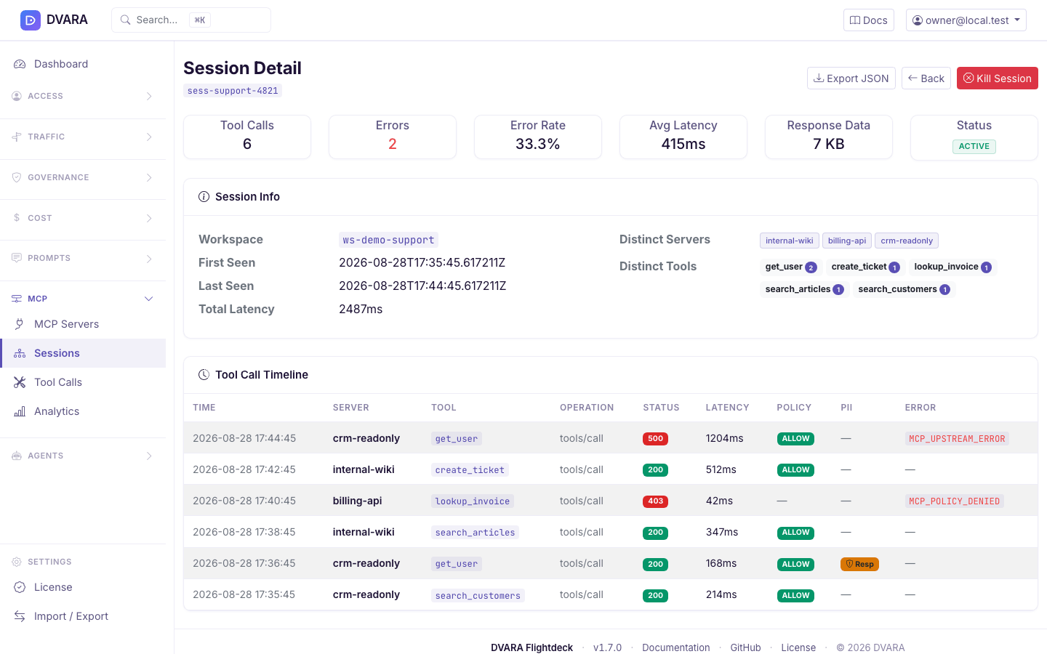
Task: Click the Back button
Action: click(x=926, y=78)
